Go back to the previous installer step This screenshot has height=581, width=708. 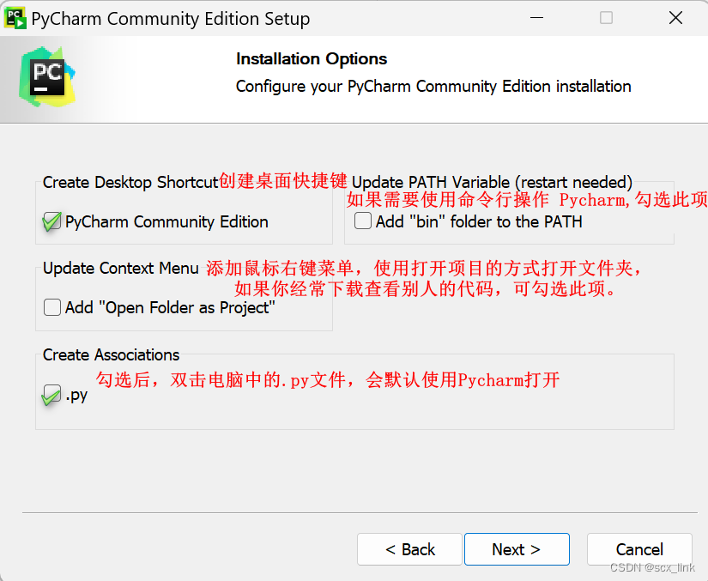coord(409,549)
